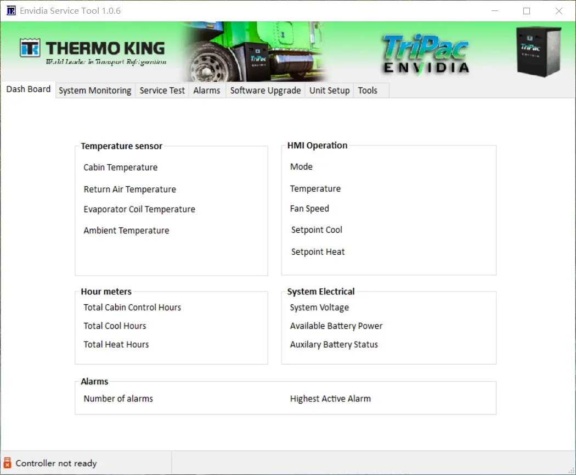Image resolution: width=576 pixels, height=475 pixels.
Task: Click the Mode label in HMI Operation
Action: coord(301,166)
